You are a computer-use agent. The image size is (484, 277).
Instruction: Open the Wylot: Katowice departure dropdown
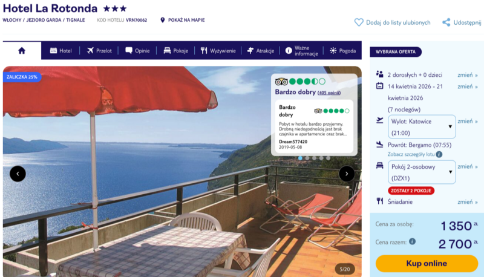(x=422, y=127)
